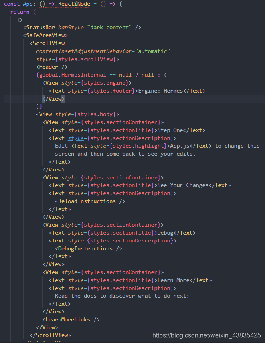Click the closing '</ScrollView>' tag
The image size is (265, 343).
[50, 335]
